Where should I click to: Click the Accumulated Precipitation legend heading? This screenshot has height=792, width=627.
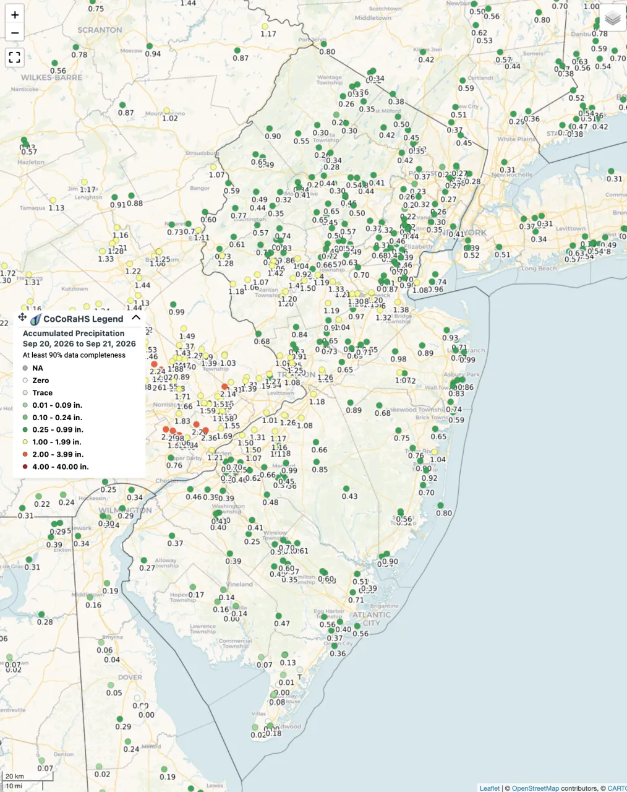pos(74,333)
